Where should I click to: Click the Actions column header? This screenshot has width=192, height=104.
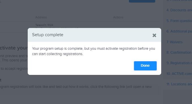(x=118, y=17)
